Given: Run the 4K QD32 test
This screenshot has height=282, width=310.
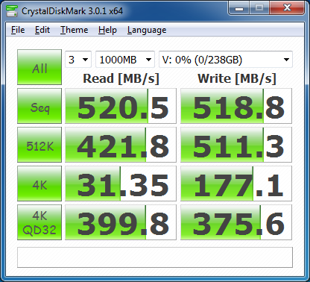Looking at the screenshot, I should tap(39, 222).
